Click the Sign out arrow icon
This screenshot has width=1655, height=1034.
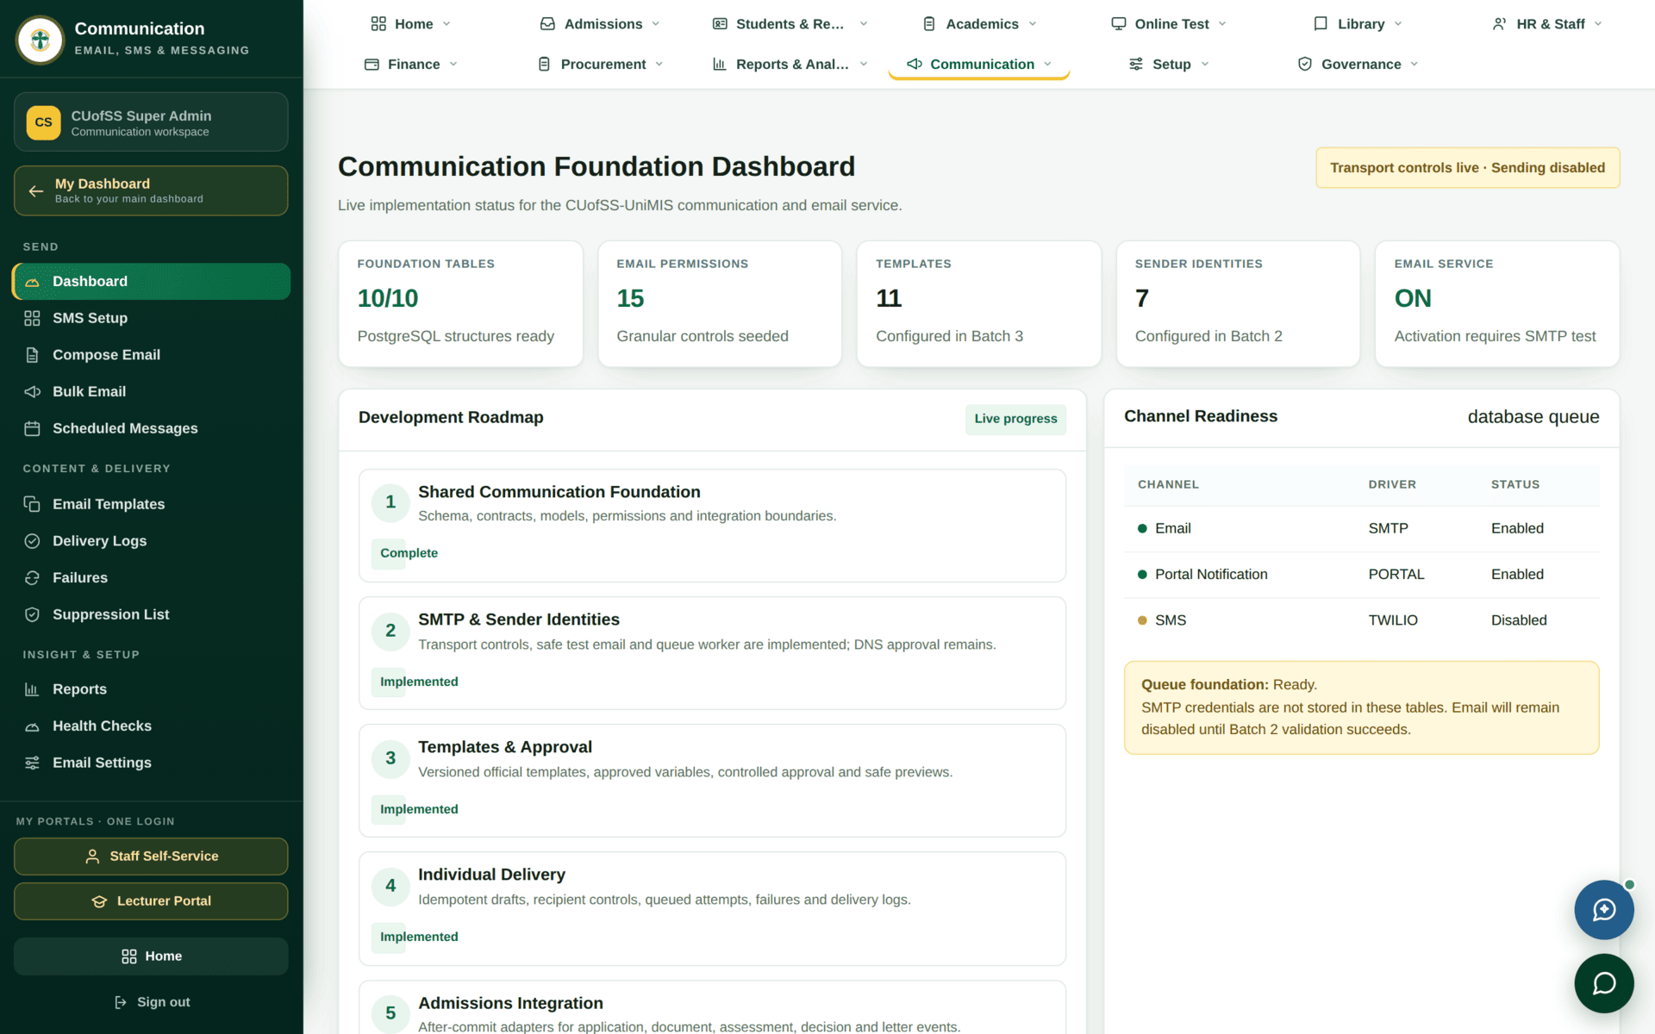coord(121,1002)
